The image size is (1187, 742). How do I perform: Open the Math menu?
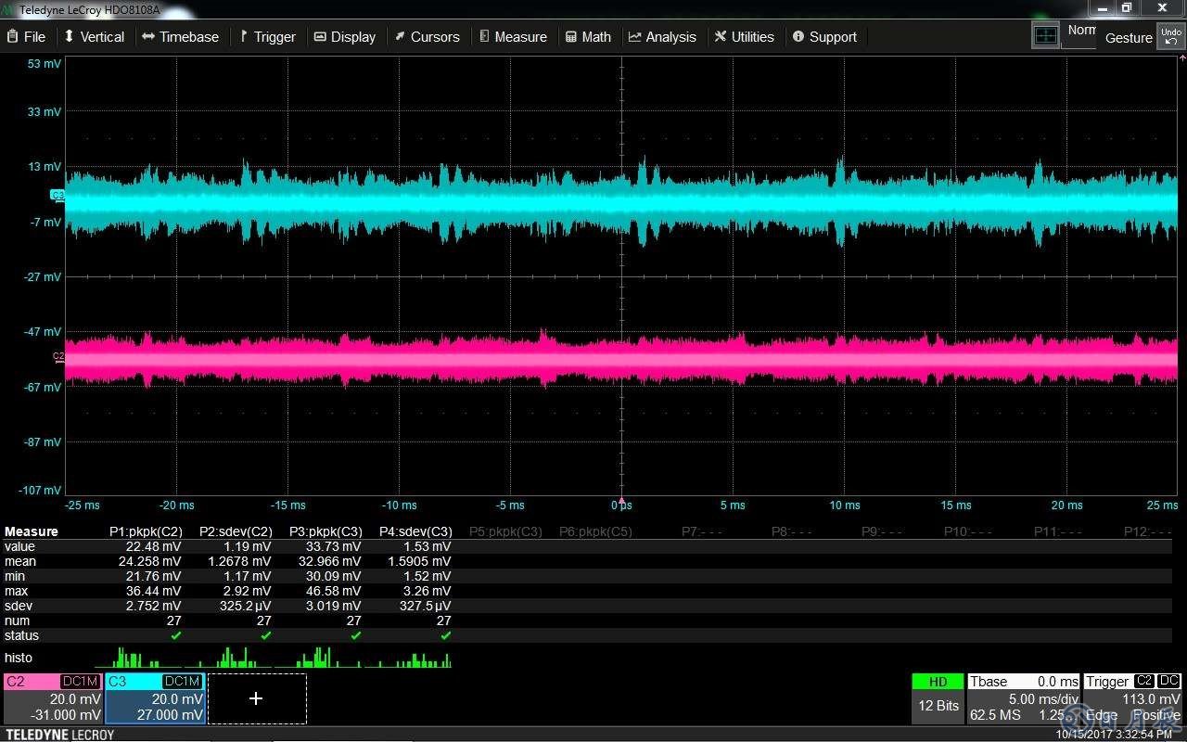(x=588, y=37)
